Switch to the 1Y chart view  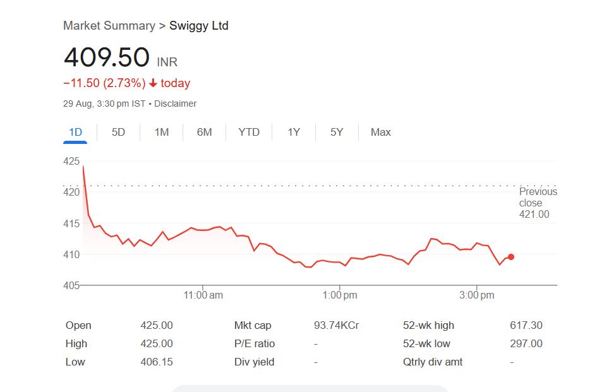click(294, 132)
